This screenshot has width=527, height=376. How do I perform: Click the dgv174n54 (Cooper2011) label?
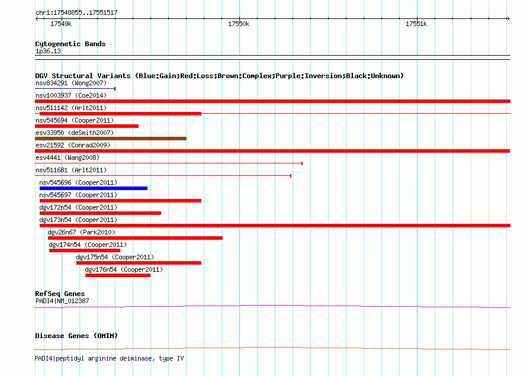(88, 245)
